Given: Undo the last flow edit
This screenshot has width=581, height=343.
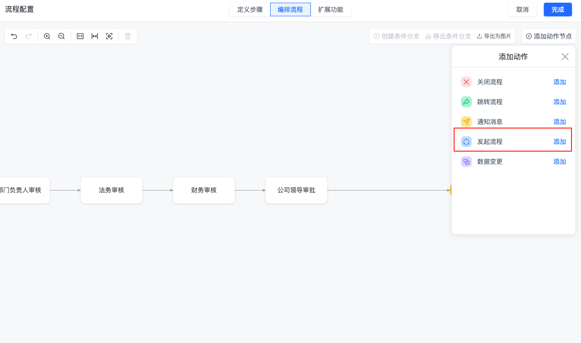Looking at the screenshot, I should pyautogui.click(x=14, y=36).
